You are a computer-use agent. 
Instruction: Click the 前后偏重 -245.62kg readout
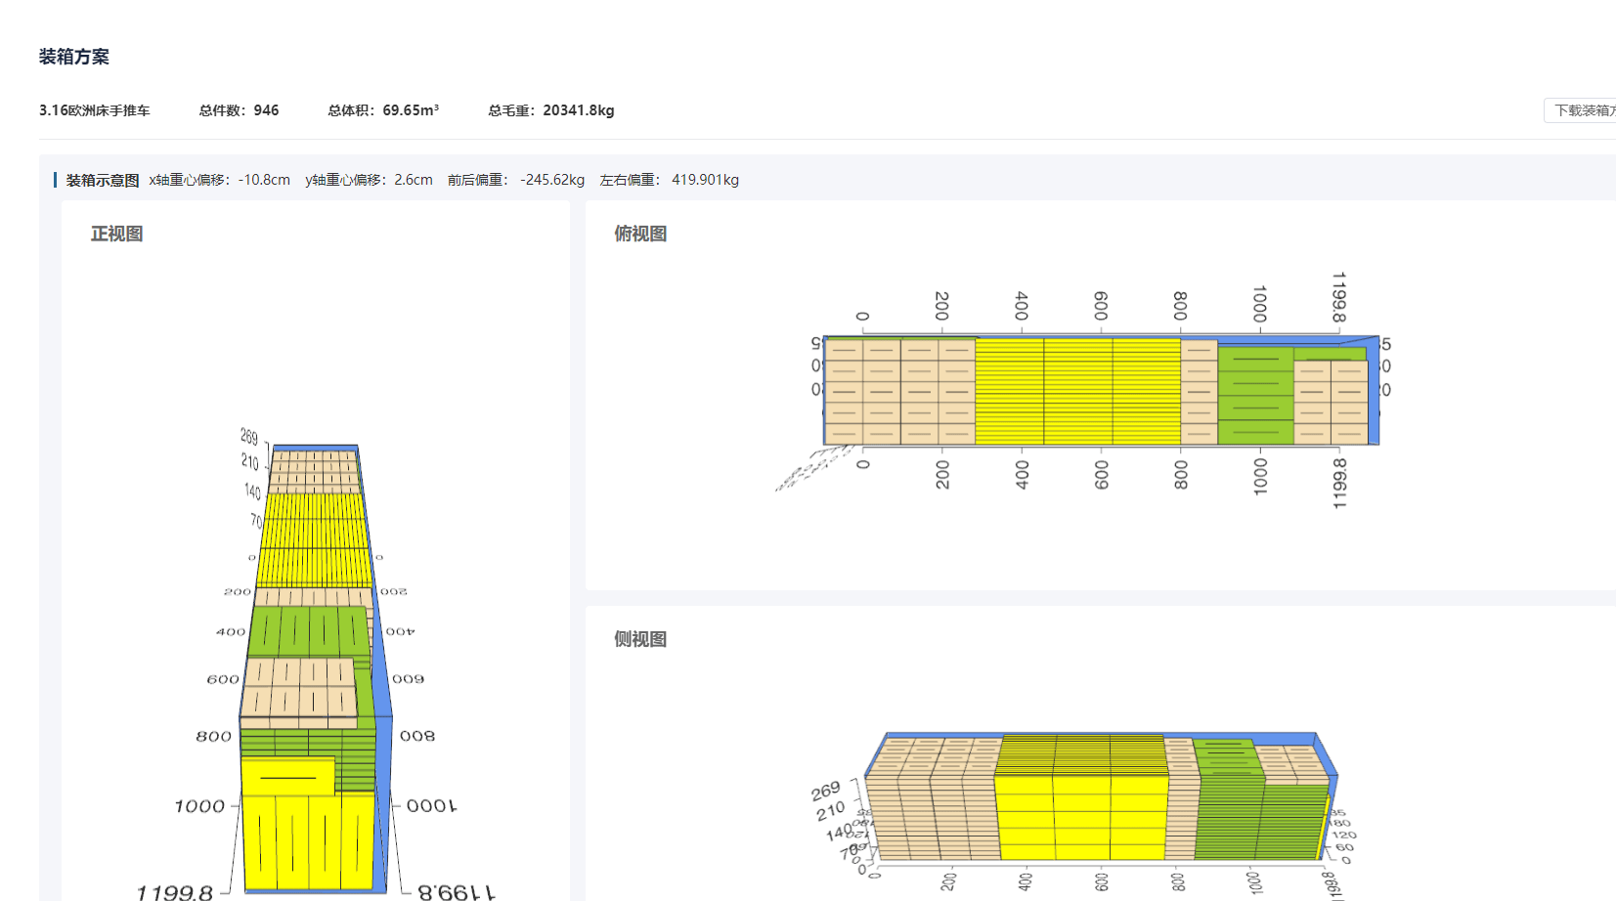(x=516, y=180)
